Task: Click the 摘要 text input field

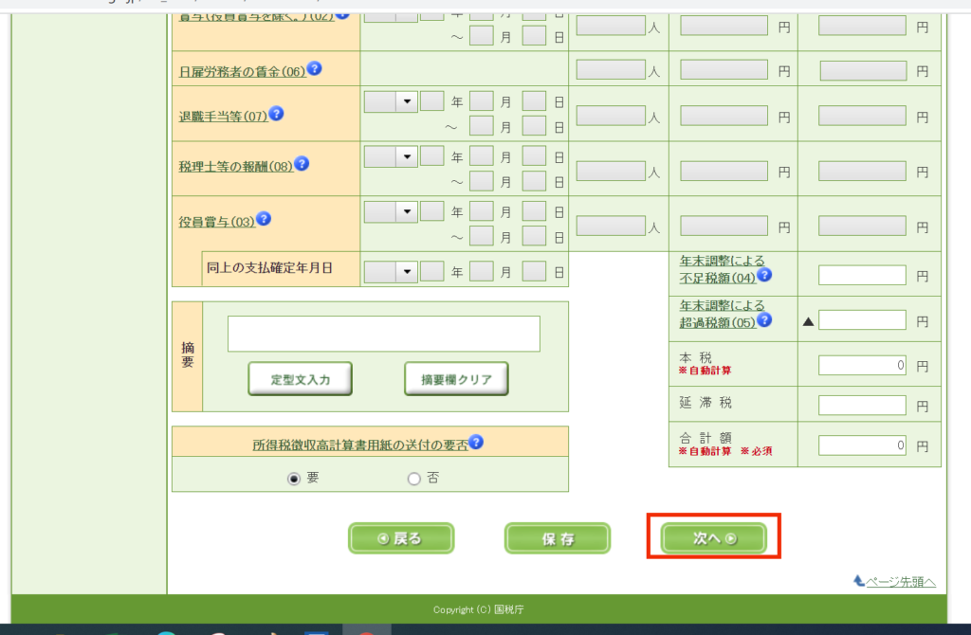Action: point(383,334)
